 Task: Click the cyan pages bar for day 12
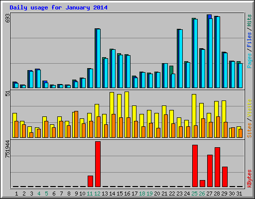pyautogui.click(x=99, y=58)
